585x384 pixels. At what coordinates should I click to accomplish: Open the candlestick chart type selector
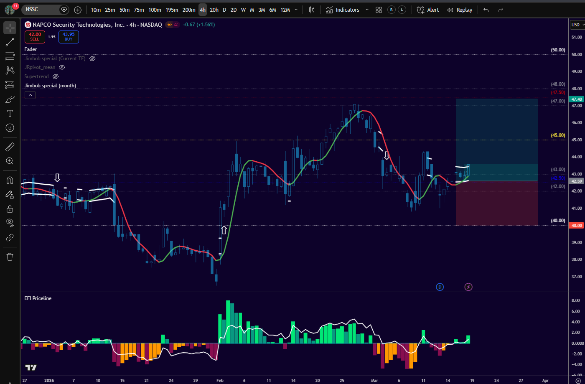(311, 10)
